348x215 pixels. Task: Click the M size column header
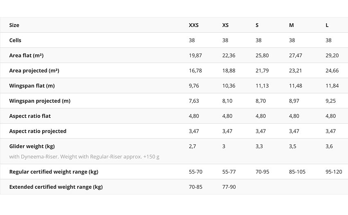[x=292, y=25]
